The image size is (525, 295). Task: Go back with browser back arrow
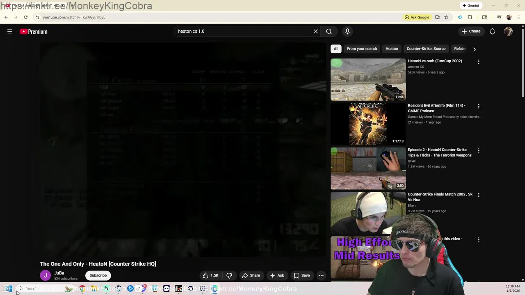6,17
